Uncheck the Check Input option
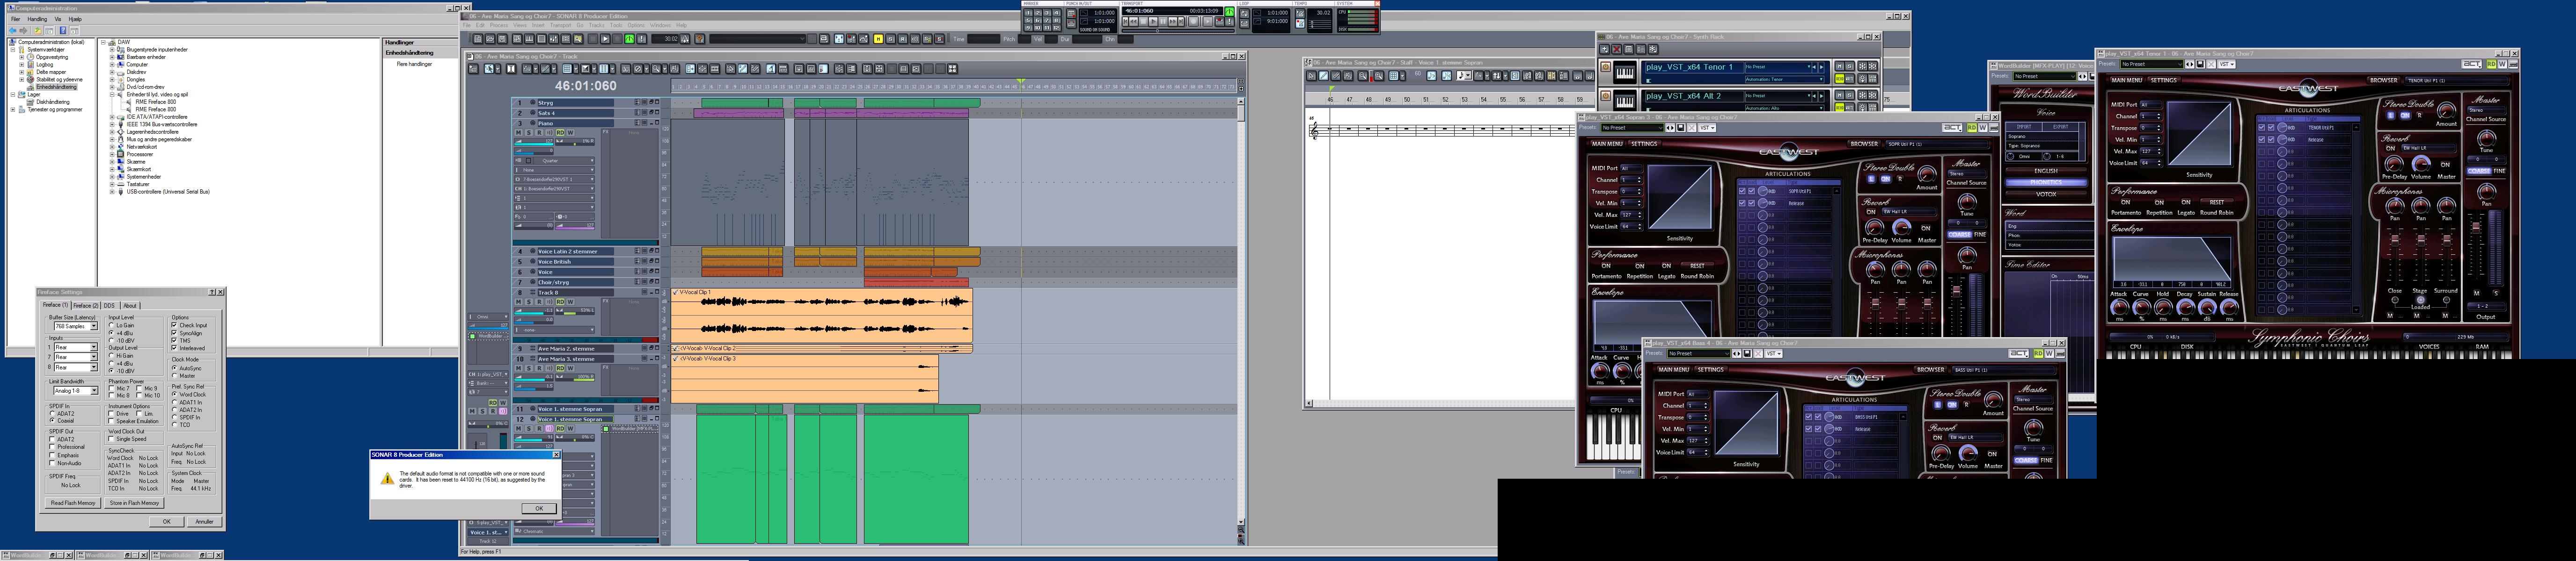The width and height of the screenshot is (2576, 561). click(x=174, y=325)
